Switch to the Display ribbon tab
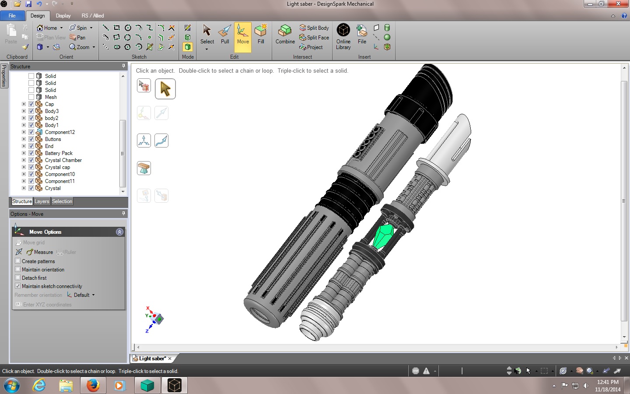This screenshot has width=630, height=394. [63, 16]
